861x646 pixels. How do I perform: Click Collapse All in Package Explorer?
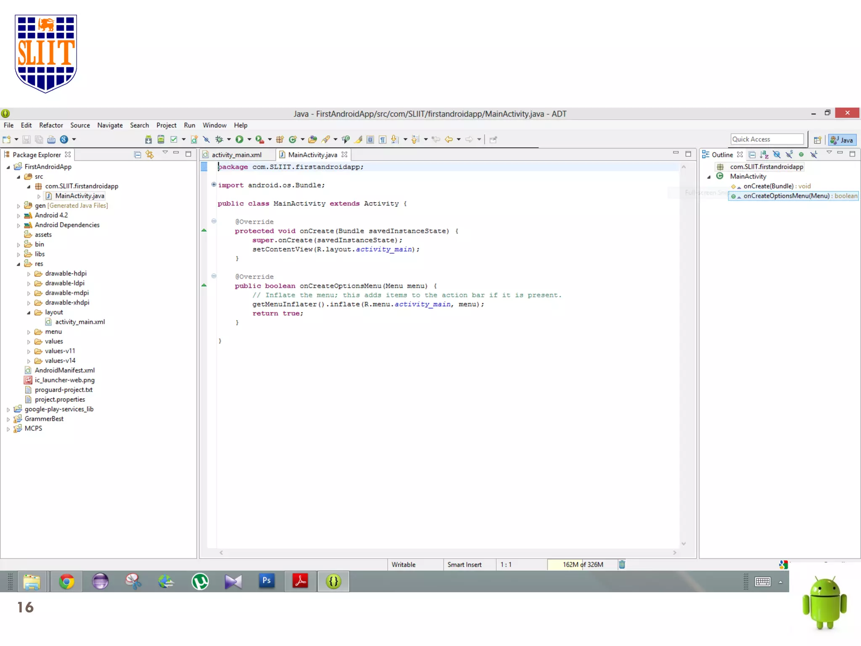coord(137,155)
